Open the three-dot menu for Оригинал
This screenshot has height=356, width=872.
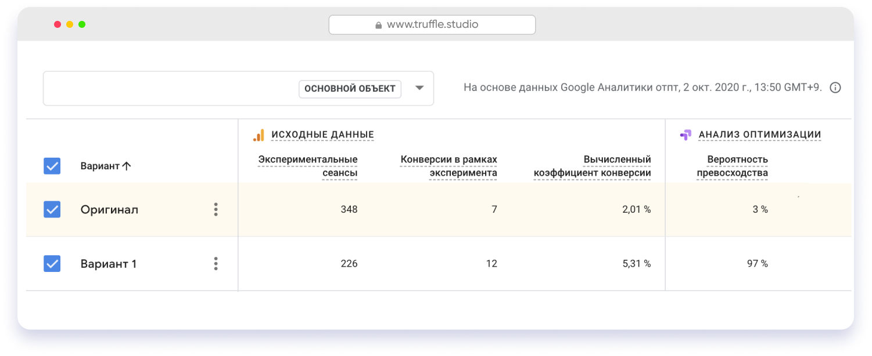tap(216, 209)
